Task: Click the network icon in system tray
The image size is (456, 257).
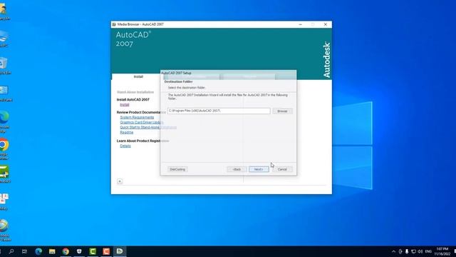Action: click(x=413, y=251)
